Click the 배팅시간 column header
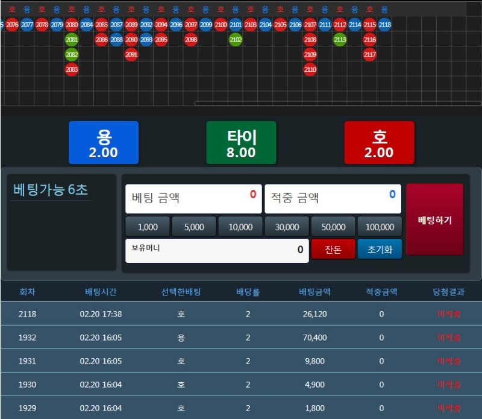This screenshot has height=419, width=482. (x=101, y=292)
